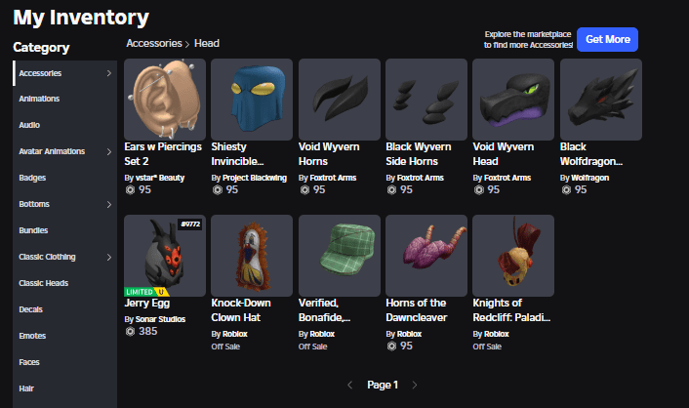This screenshot has height=408, width=689.
Task: Open the Ears w Piercings Set 2 thumbnail
Action: pos(165,100)
